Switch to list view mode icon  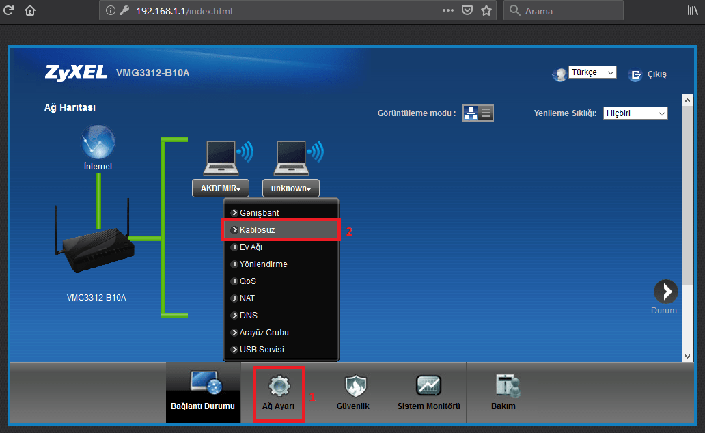click(486, 113)
